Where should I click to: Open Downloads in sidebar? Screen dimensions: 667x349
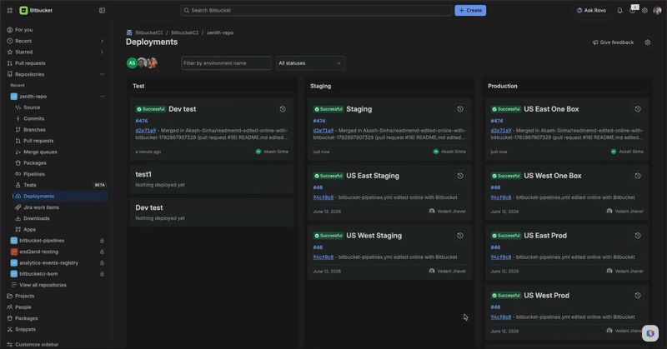36,218
